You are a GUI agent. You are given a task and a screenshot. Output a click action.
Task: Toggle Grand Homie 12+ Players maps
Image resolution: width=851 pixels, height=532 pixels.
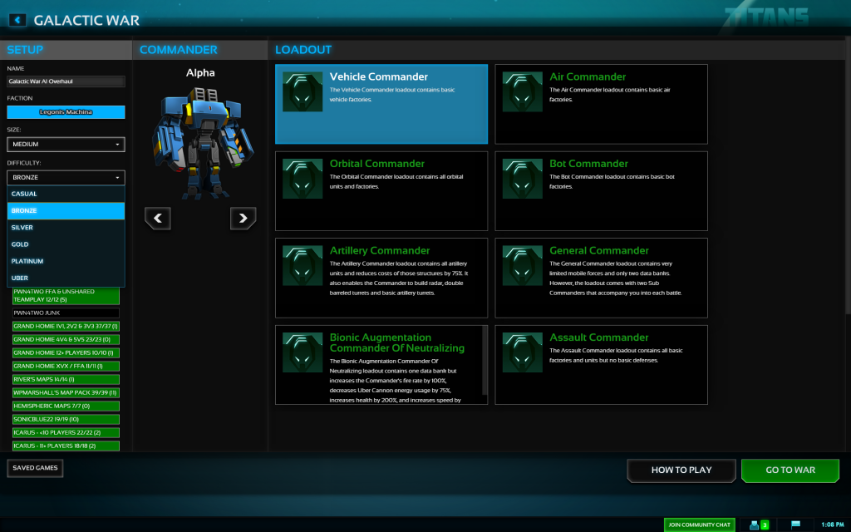tap(66, 352)
